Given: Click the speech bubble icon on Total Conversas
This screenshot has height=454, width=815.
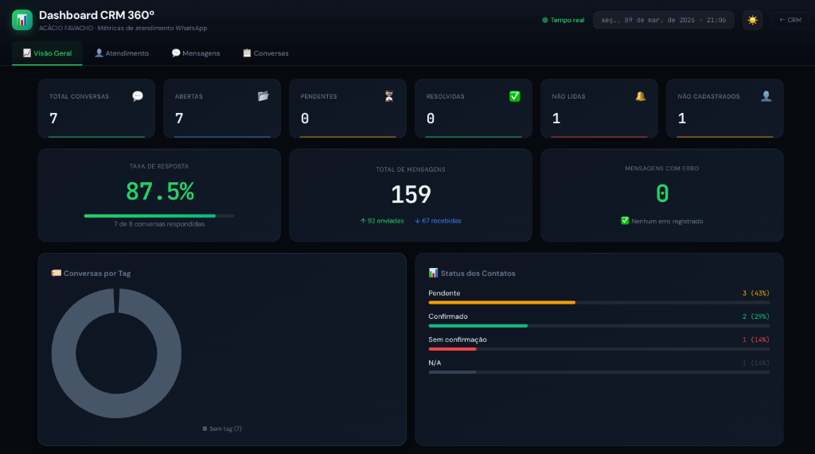Looking at the screenshot, I should 138,96.
